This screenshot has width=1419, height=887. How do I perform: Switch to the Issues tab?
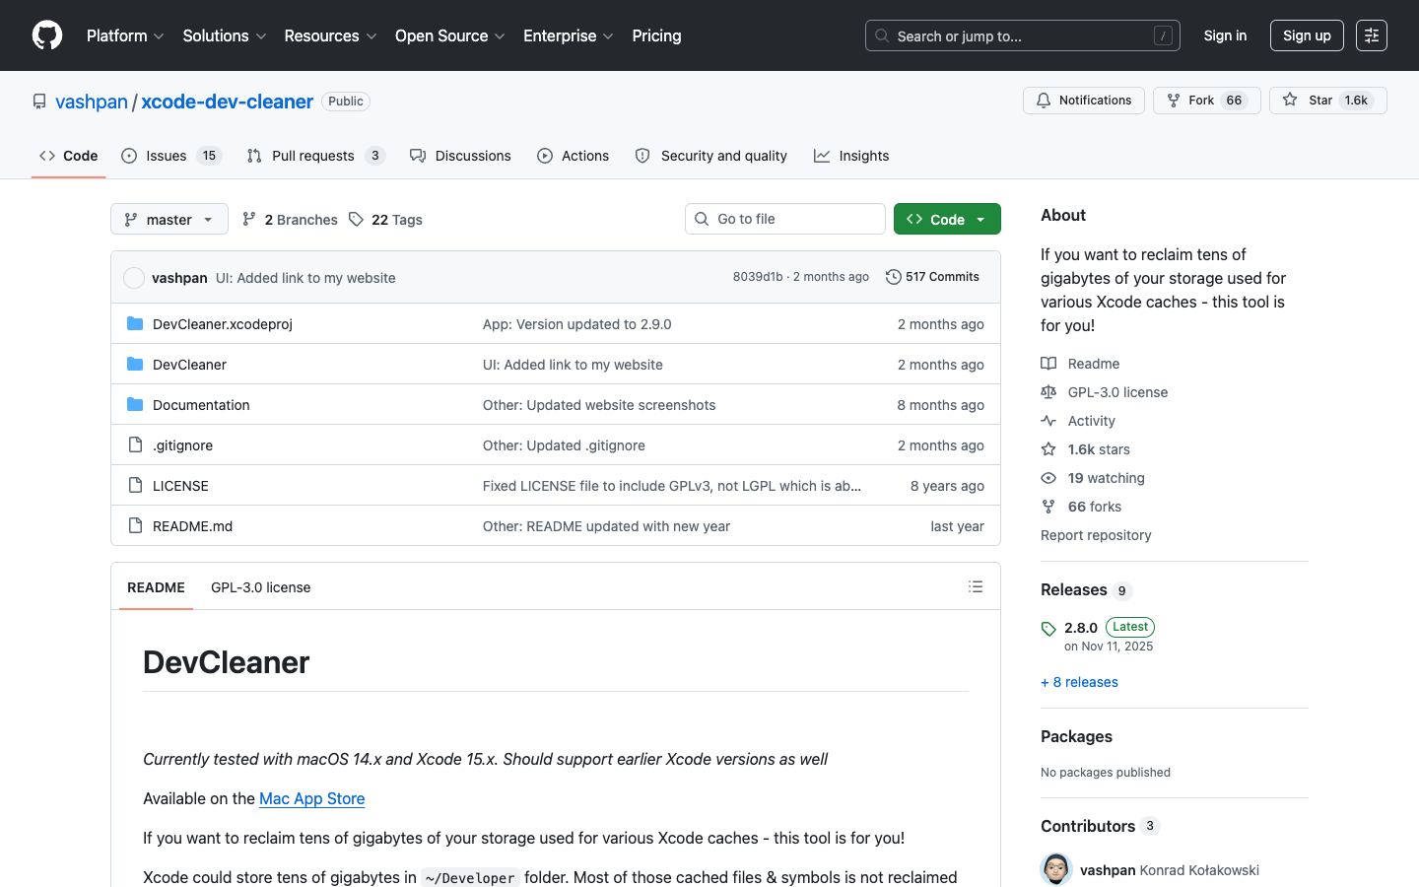(x=171, y=156)
